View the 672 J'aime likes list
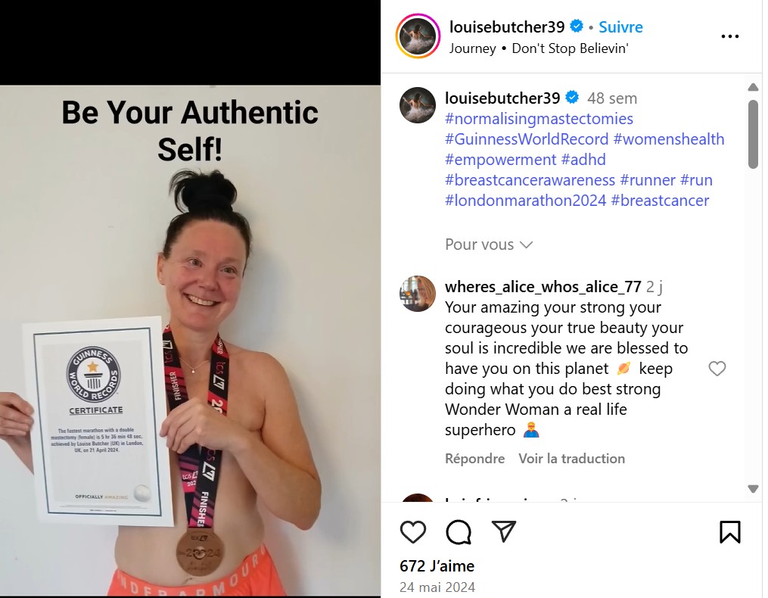The image size is (768, 598). [x=437, y=566]
